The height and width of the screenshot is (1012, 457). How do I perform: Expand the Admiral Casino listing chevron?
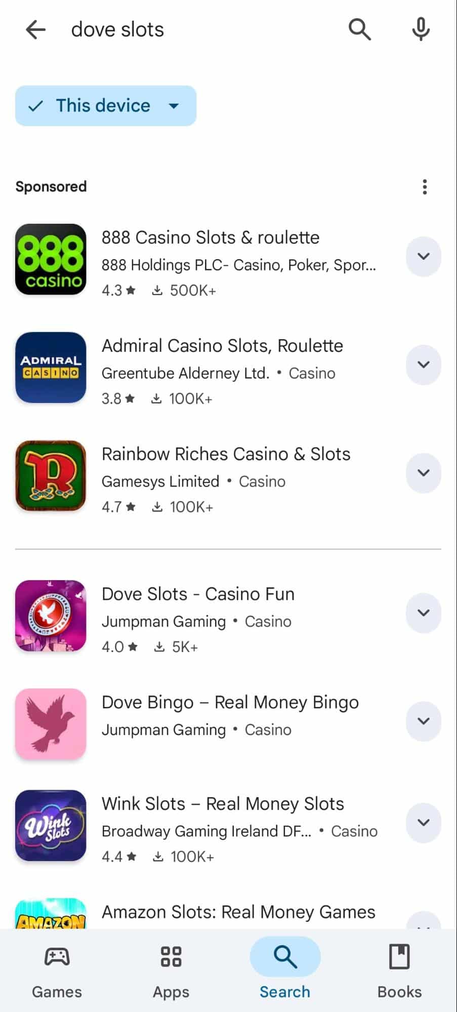click(424, 365)
